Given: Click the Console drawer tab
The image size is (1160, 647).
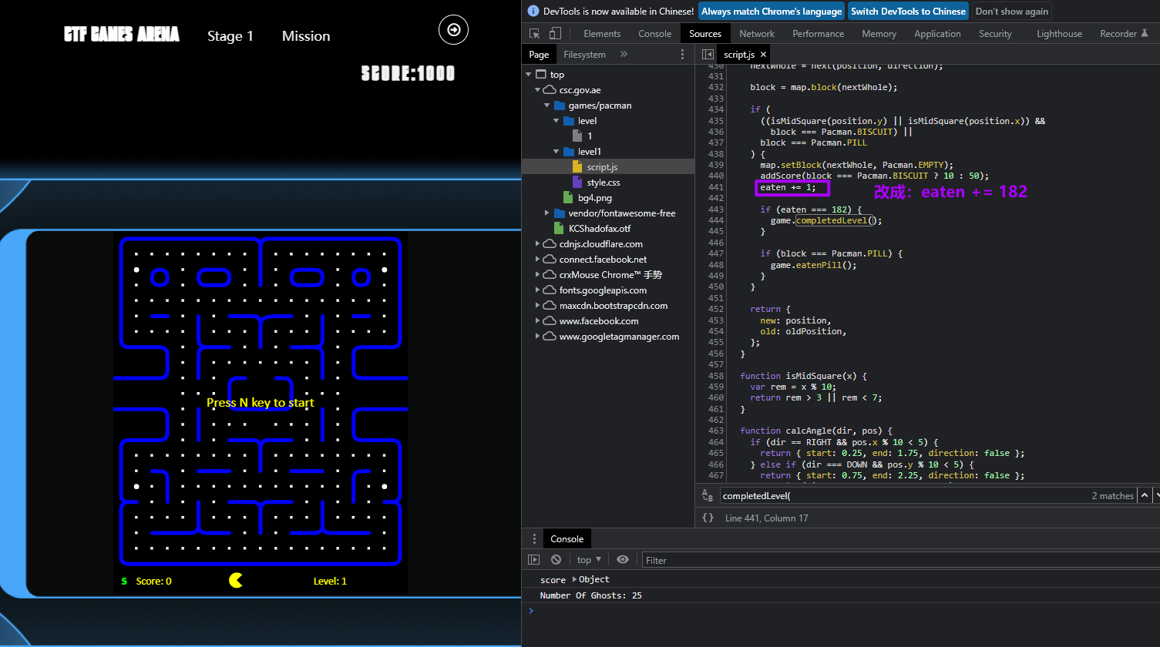Looking at the screenshot, I should click(x=567, y=539).
